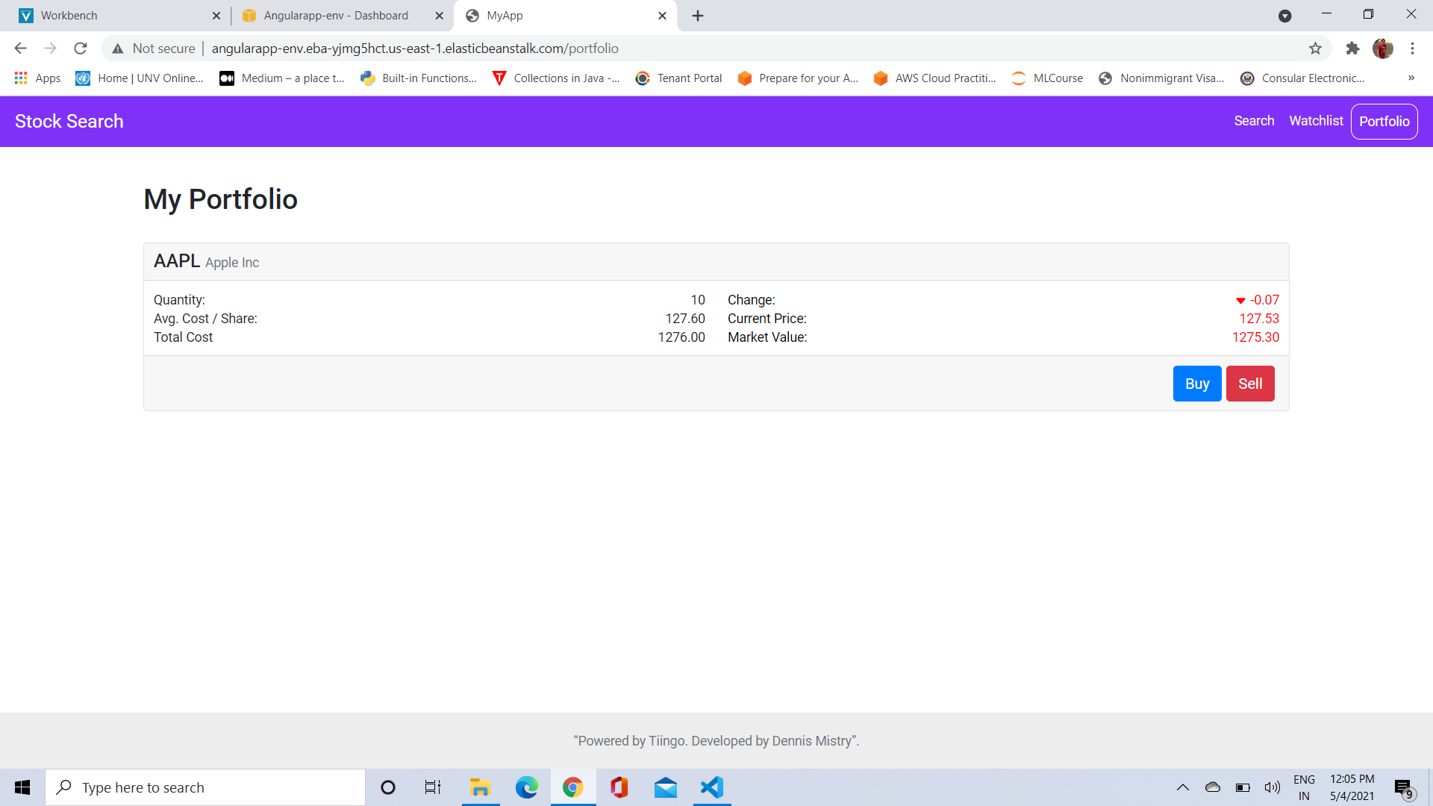Reload the page with refresh icon
The width and height of the screenshot is (1433, 806).
pos(81,49)
